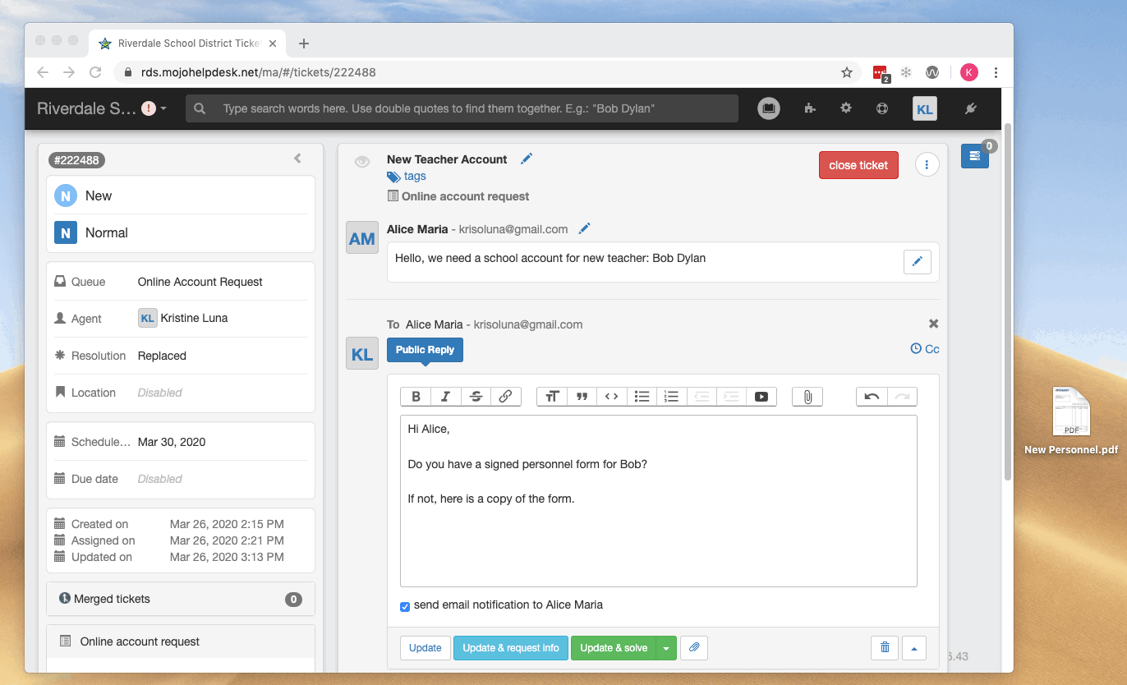This screenshot has height=685, width=1127.
Task: Select the Public Reply tab
Action: (x=425, y=350)
